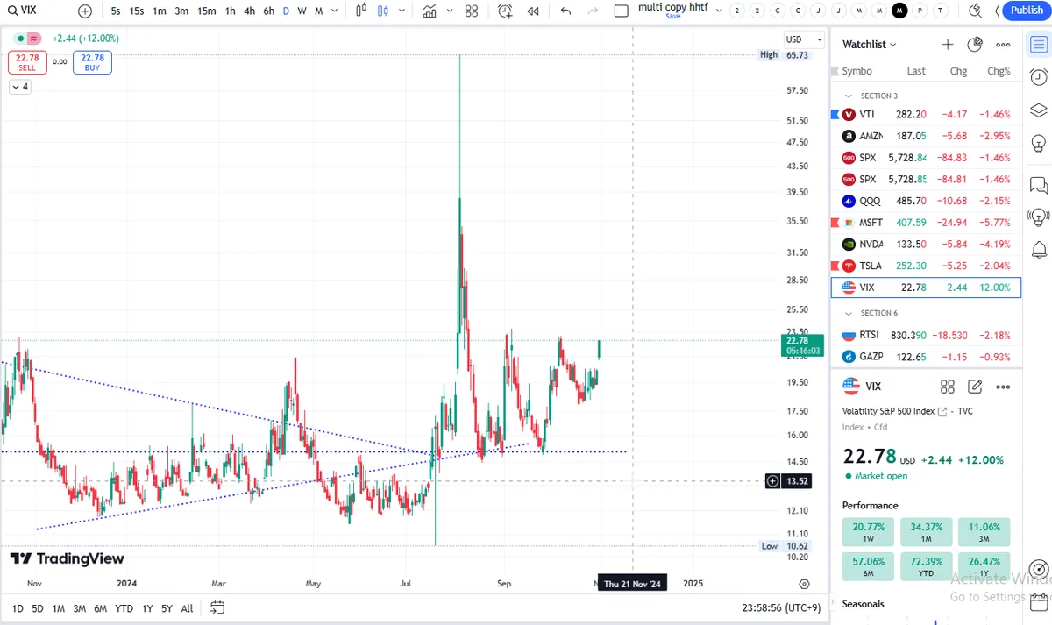Select the NVDA row in watchlist
Image resolution: width=1052 pixels, height=625 pixels.
click(926, 244)
